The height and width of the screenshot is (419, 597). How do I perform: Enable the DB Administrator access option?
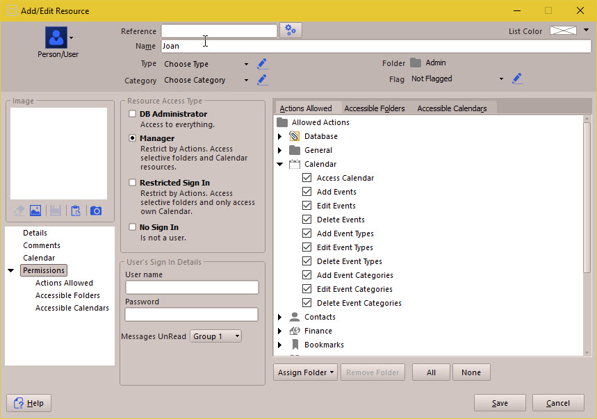[133, 114]
